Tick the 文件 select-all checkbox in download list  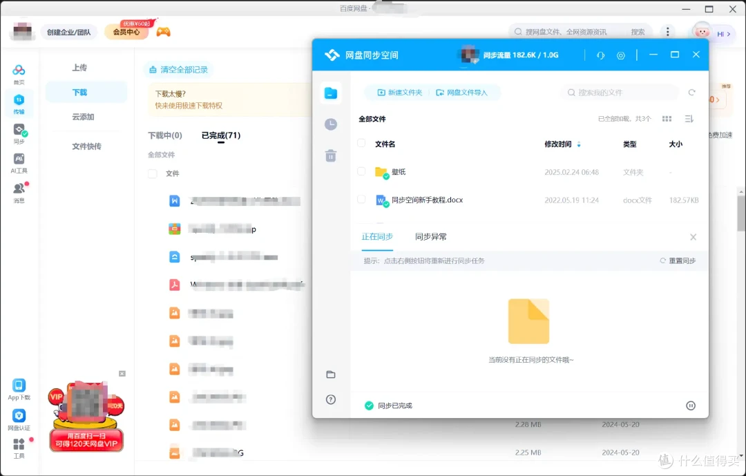152,173
